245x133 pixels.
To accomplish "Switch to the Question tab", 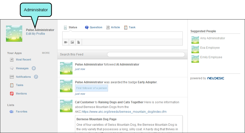I will [x=96, y=27].
